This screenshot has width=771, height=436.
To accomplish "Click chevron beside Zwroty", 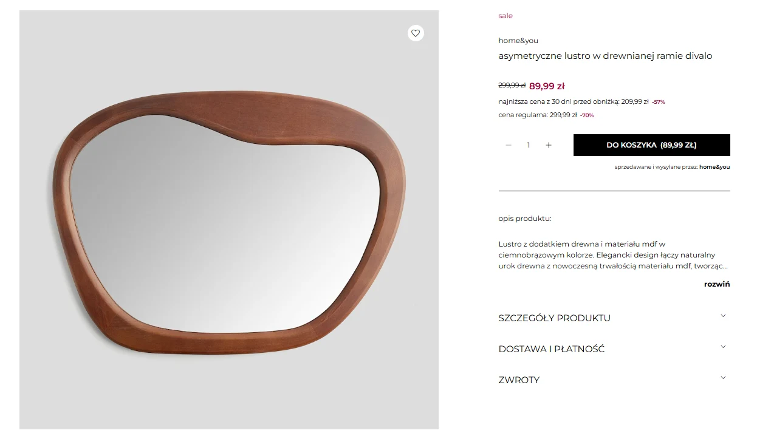I will tap(723, 378).
